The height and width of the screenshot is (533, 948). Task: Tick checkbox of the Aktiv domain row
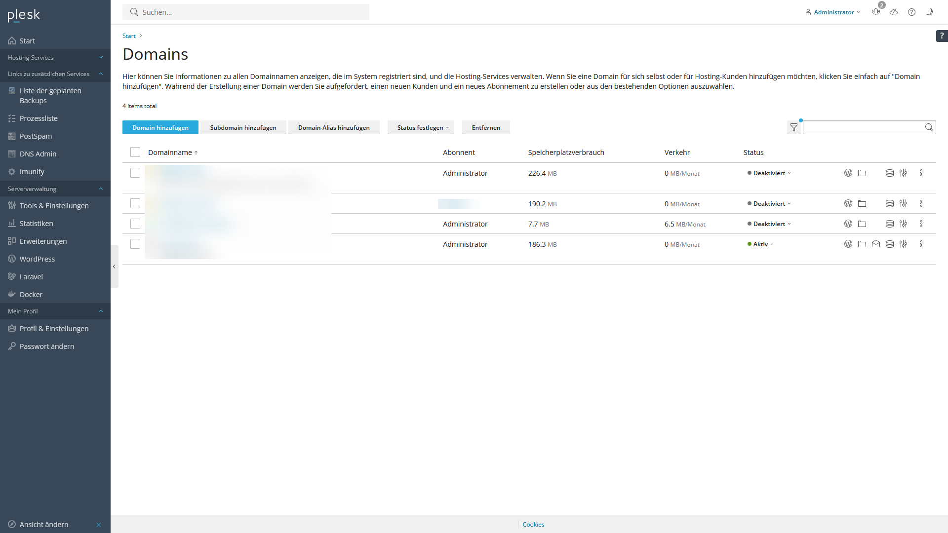pos(135,244)
